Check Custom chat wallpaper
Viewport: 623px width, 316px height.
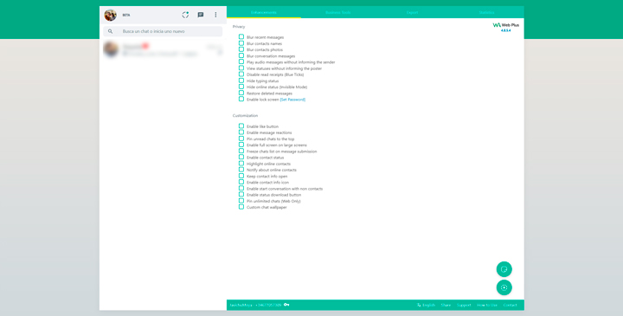point(241,207)
